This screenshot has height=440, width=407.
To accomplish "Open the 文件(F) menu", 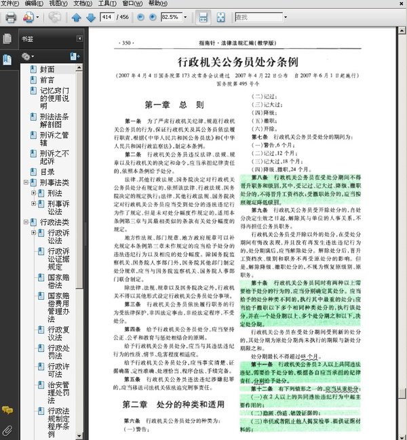I will 9,3.
